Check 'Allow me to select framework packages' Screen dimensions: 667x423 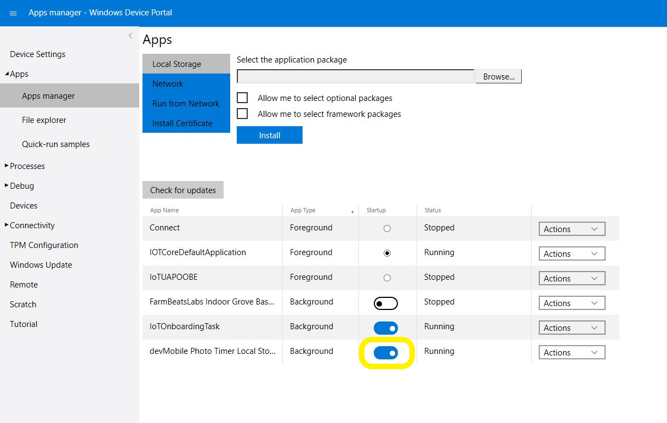coord(242,114)
